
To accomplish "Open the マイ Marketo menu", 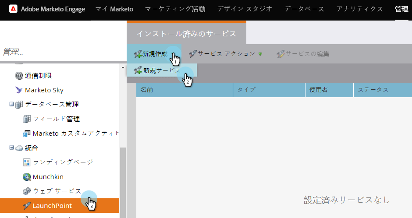I will (114, 9).
